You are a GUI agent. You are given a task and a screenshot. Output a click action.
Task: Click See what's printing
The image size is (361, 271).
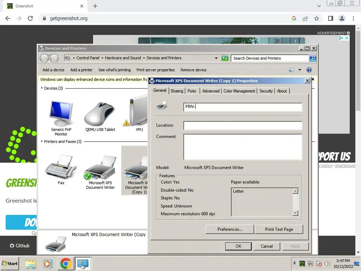115,70
